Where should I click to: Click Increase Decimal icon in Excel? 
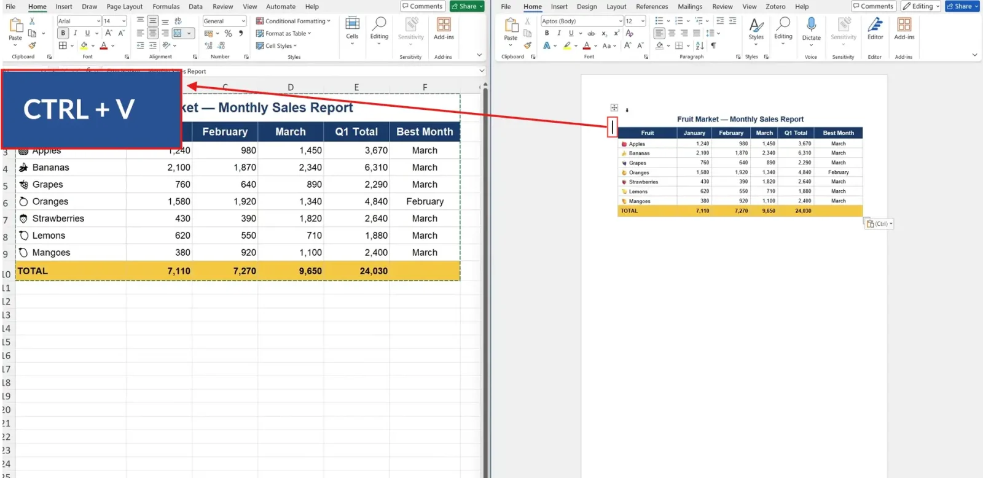click(208, 45)
